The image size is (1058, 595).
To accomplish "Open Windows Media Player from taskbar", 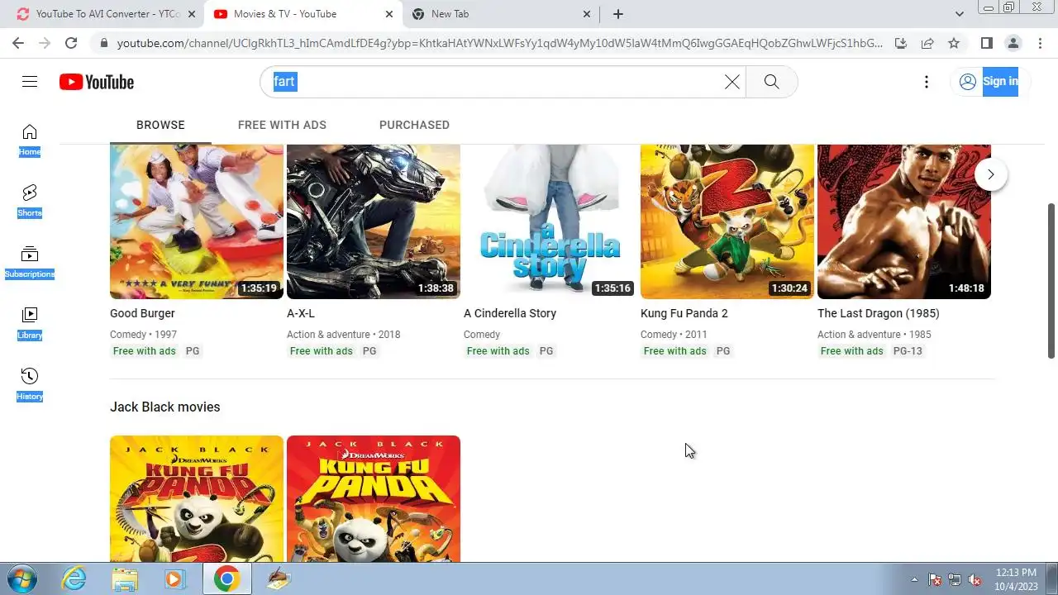I will [174, 579].
